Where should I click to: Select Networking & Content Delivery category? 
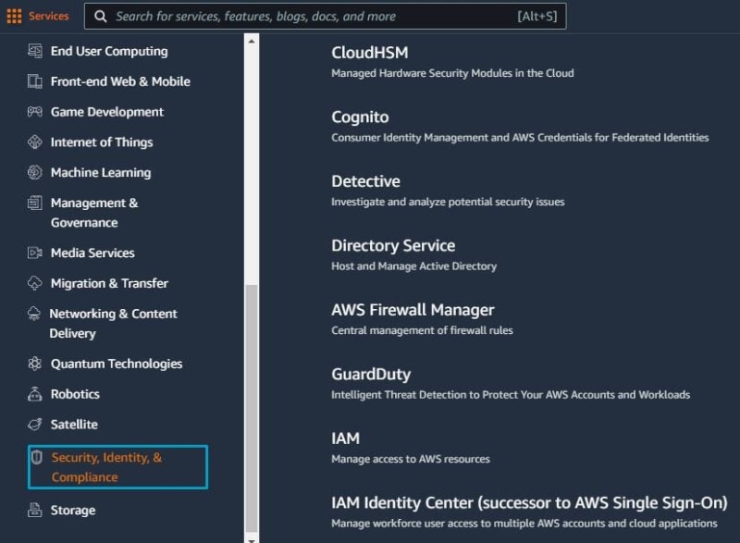tap(113, 323)
